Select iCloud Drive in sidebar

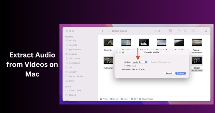click(74, 91)
